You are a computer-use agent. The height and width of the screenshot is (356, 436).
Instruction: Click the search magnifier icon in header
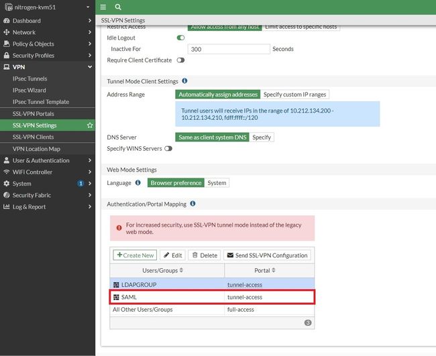(x=118, y=7)
